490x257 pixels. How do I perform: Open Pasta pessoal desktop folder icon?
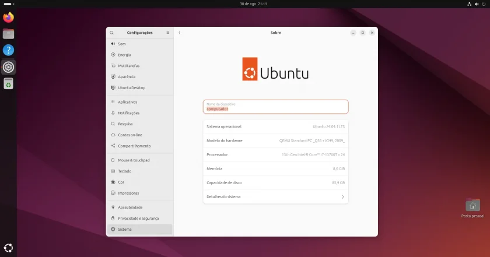(473, 205)
